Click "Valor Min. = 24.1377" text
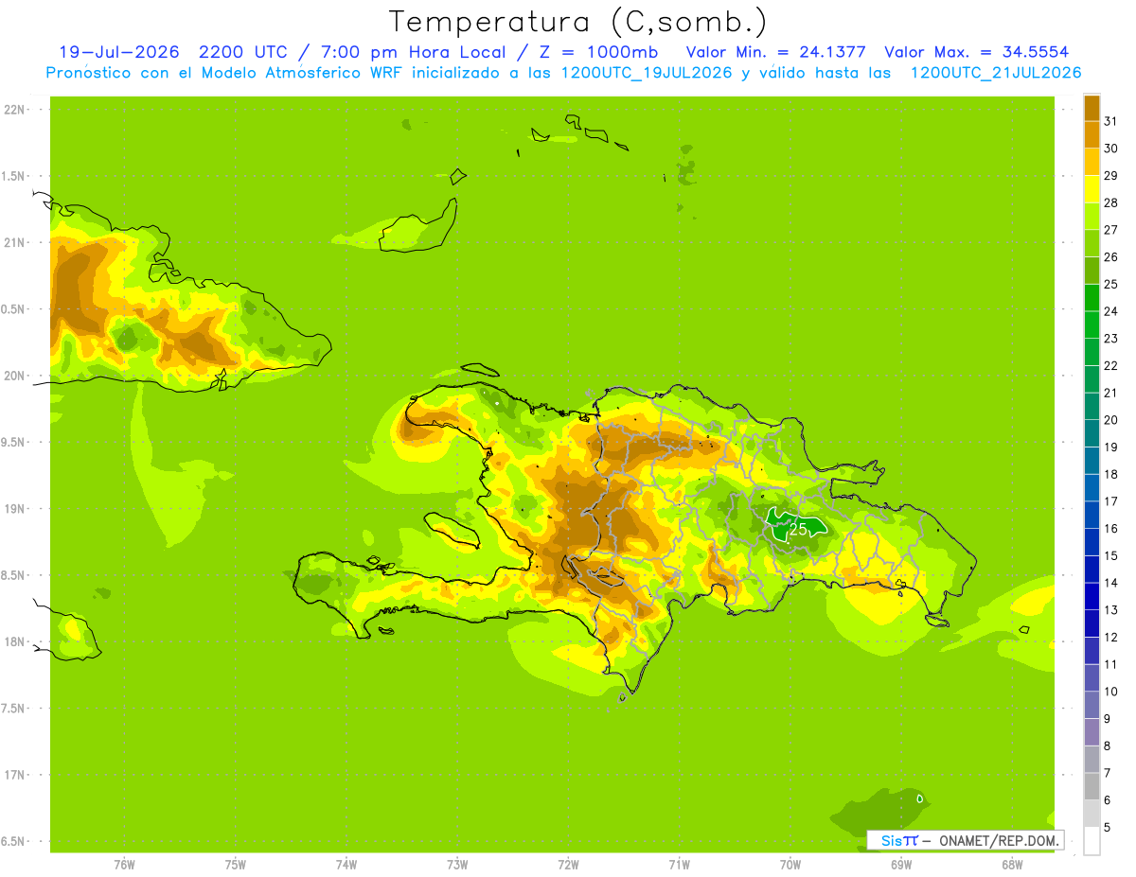The width and height of the screenshot is (1136, 877). (x=776, y=52)
